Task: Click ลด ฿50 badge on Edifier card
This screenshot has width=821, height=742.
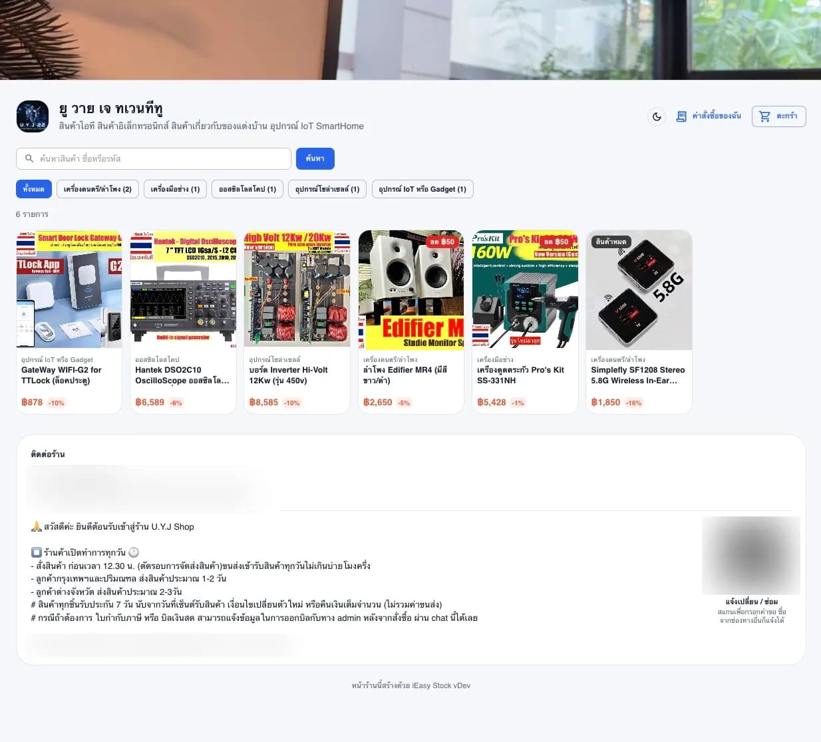Action: (x=442, y=242)
